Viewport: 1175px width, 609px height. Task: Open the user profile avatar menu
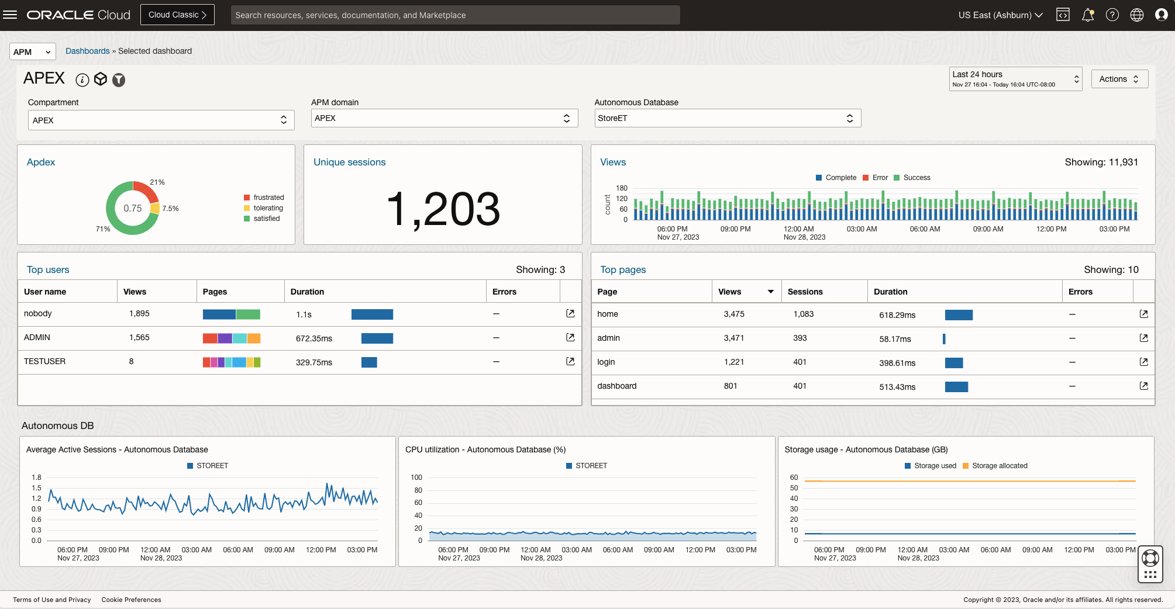point(1161,15)
